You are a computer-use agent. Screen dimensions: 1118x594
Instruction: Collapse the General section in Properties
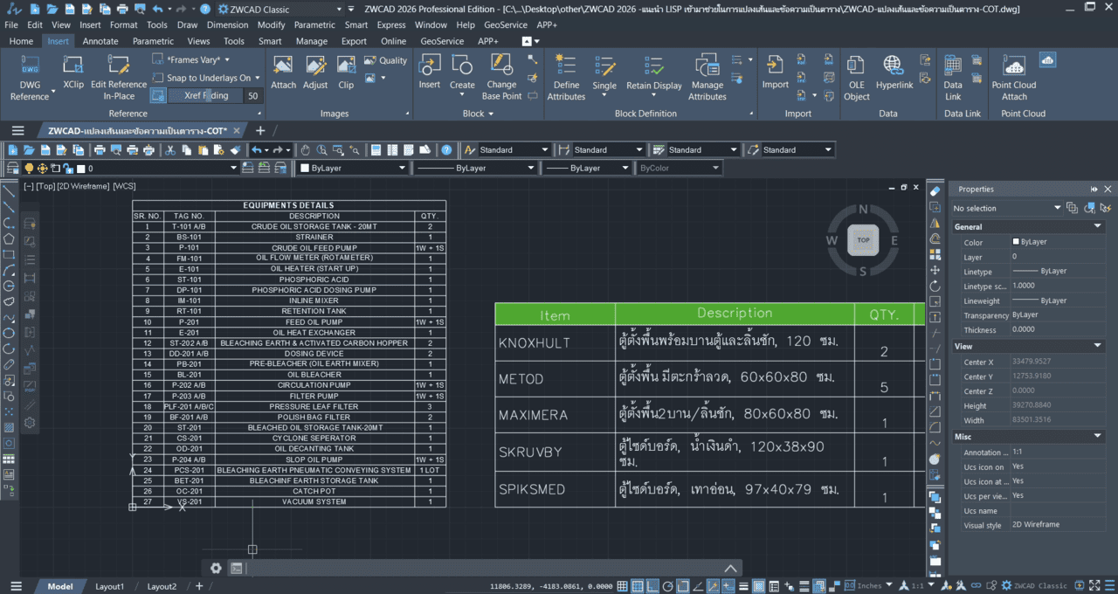coord(1098,226)
